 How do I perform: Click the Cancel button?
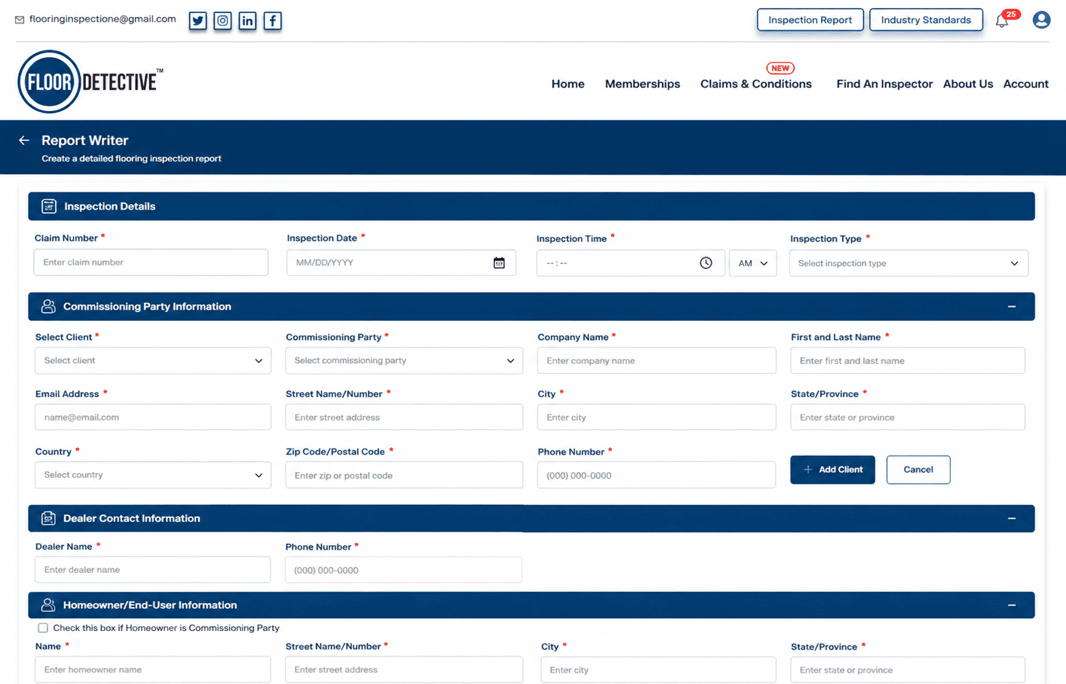tap(918, 470)
